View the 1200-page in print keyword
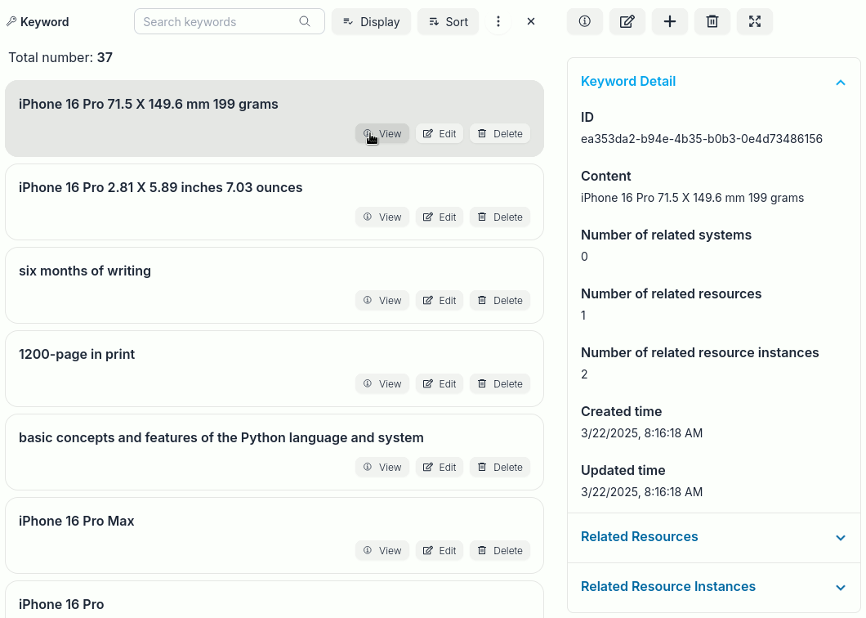The image size is (866, 618). tap(382, 384)
